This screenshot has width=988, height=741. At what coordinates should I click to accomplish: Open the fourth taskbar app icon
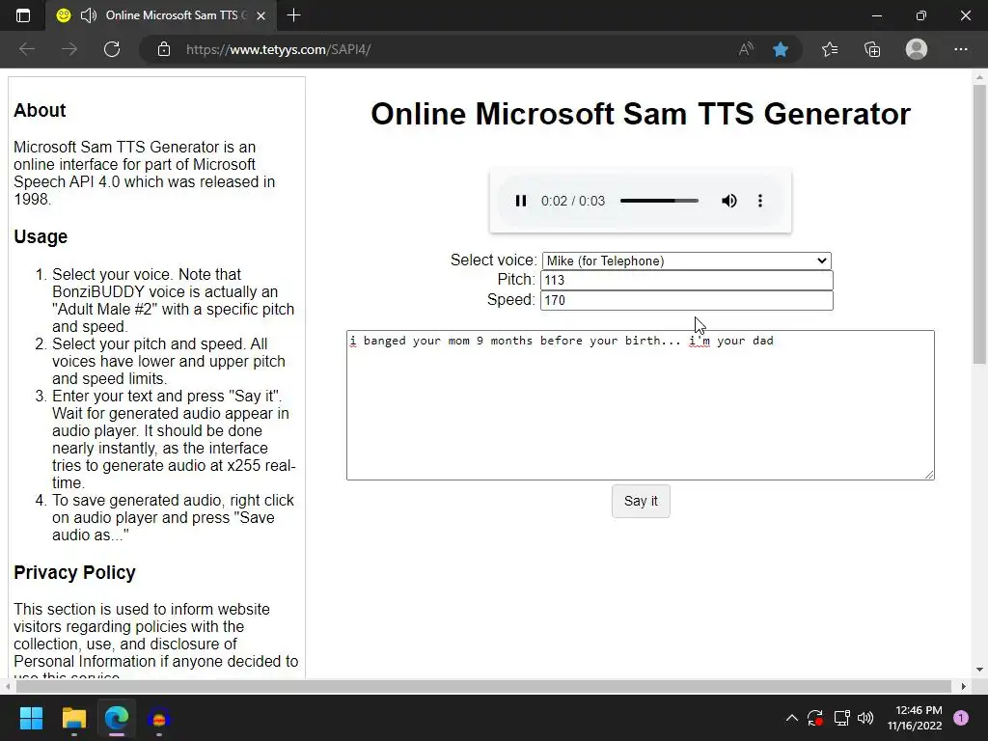tap(159, 718)
